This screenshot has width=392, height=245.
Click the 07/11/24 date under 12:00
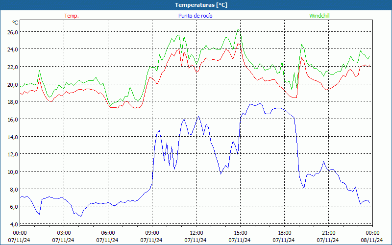[x=196, y=240]
